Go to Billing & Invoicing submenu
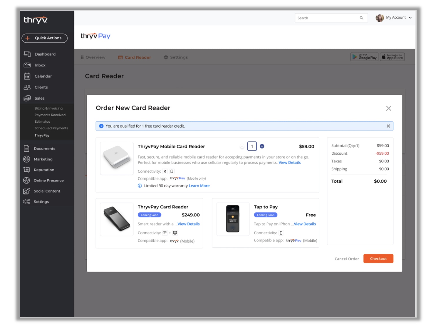Viewport: 436px width, 334px height. pos(48,108)
